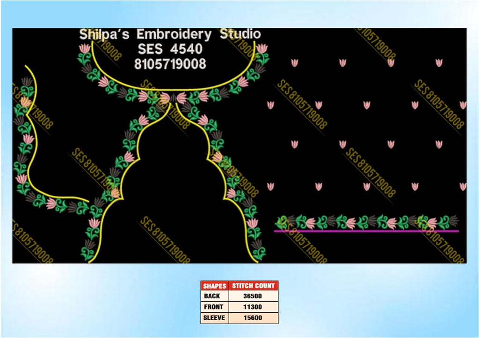
Task: Click the SHAPES table header cell
Action: coord(215,286)
